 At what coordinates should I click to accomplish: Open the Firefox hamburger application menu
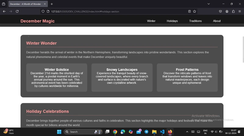pos(240,12)
